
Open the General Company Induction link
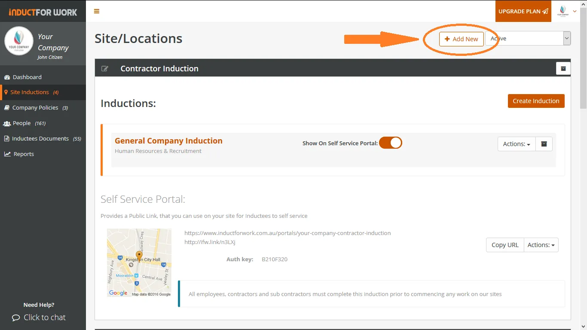(168, 141)
